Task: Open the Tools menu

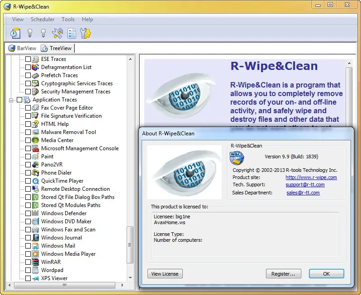Action: 68,19
